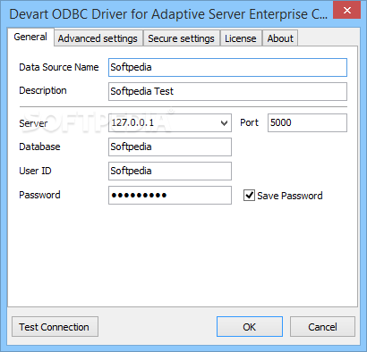Click the Server label text

point(33,123)
